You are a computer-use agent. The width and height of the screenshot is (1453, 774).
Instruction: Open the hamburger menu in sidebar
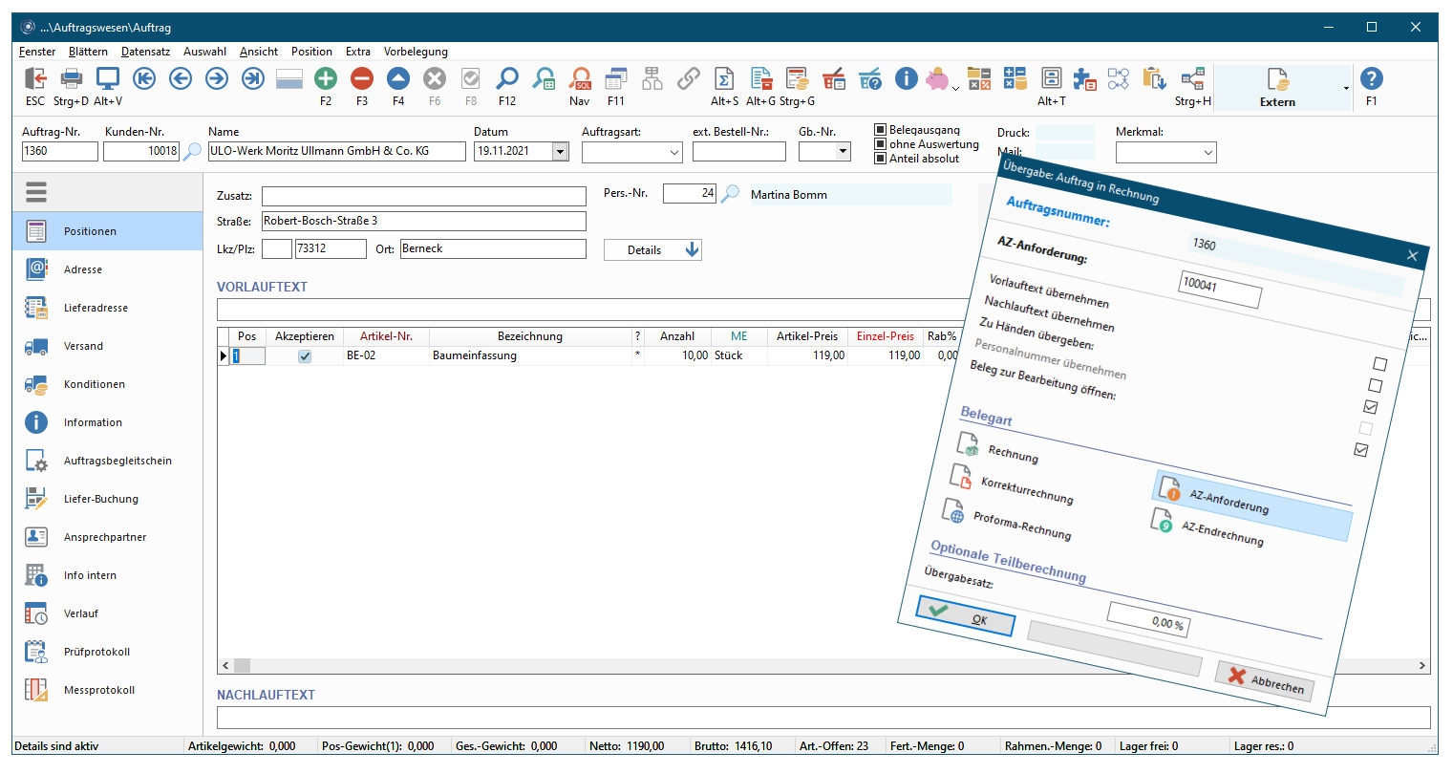click(36, 193)
